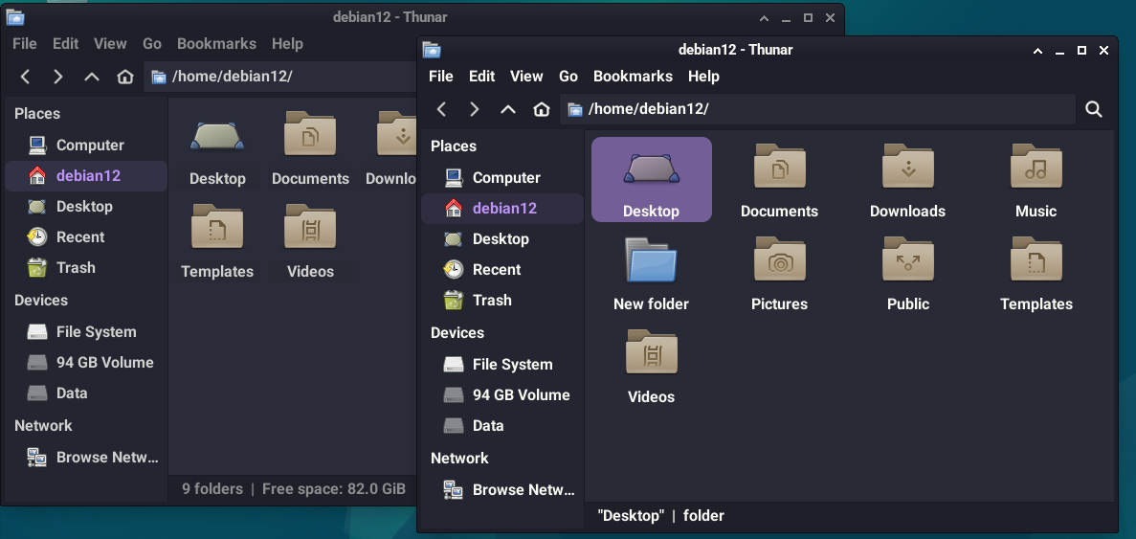This screenshot has width=1136, height=539.
Task: Roll up front window with caret button
Action: (1037, 50)
